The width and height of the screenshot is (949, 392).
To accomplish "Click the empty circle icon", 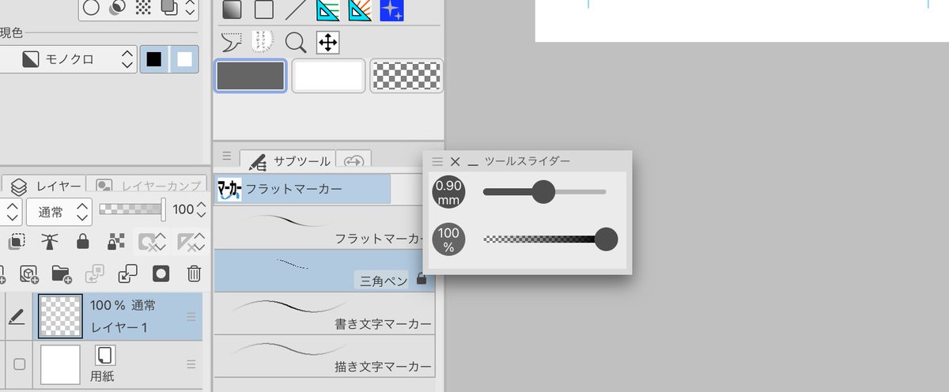I will [x=92, y=8].
